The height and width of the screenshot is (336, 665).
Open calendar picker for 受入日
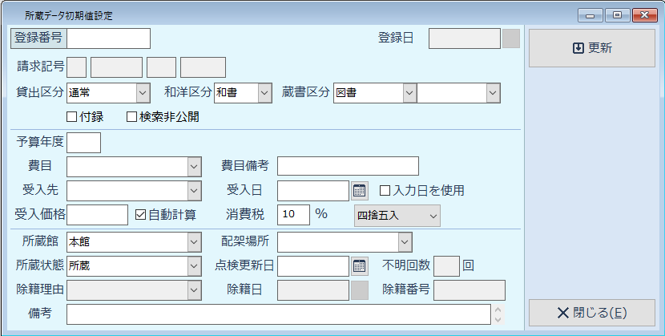360,191
